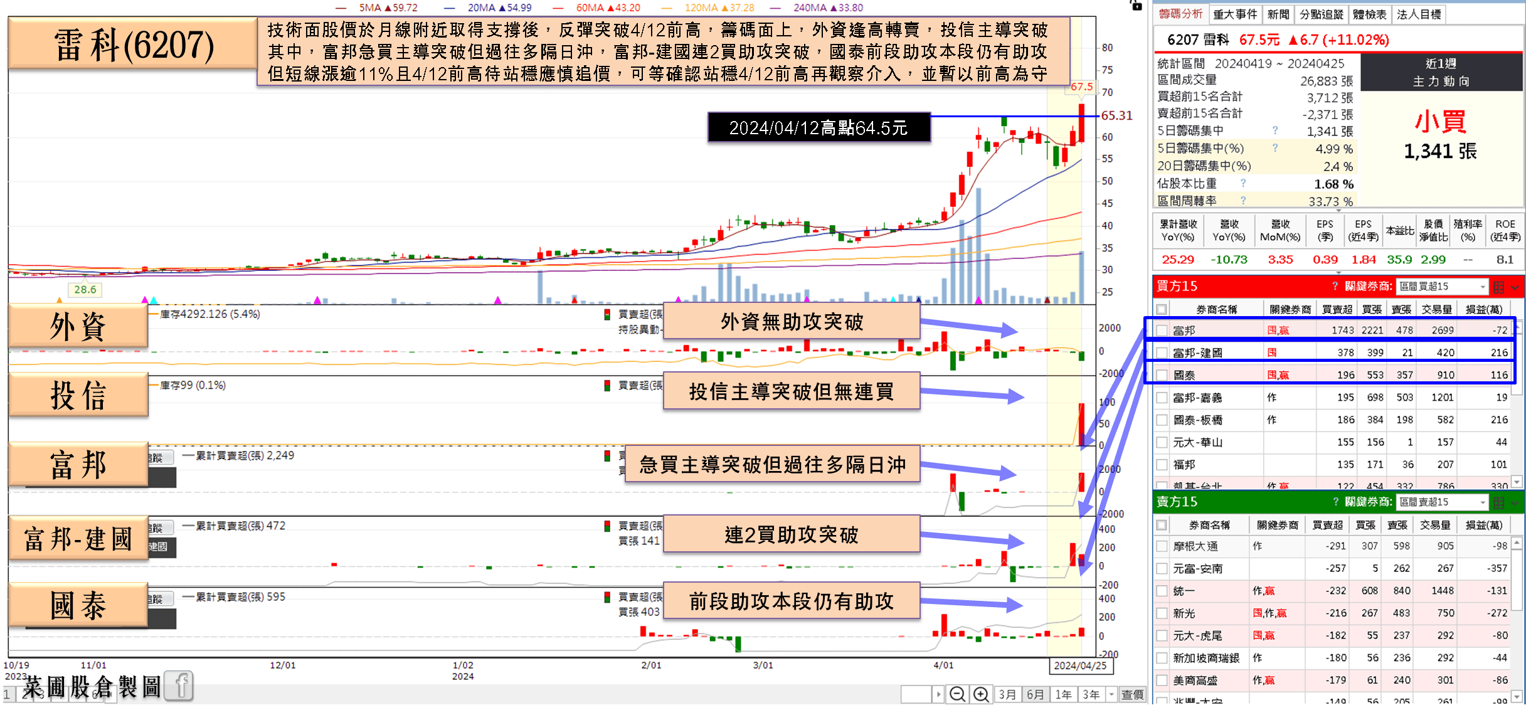
Task: Click the 5MA 59.72 legend label
Action: [x=388, y=8]
